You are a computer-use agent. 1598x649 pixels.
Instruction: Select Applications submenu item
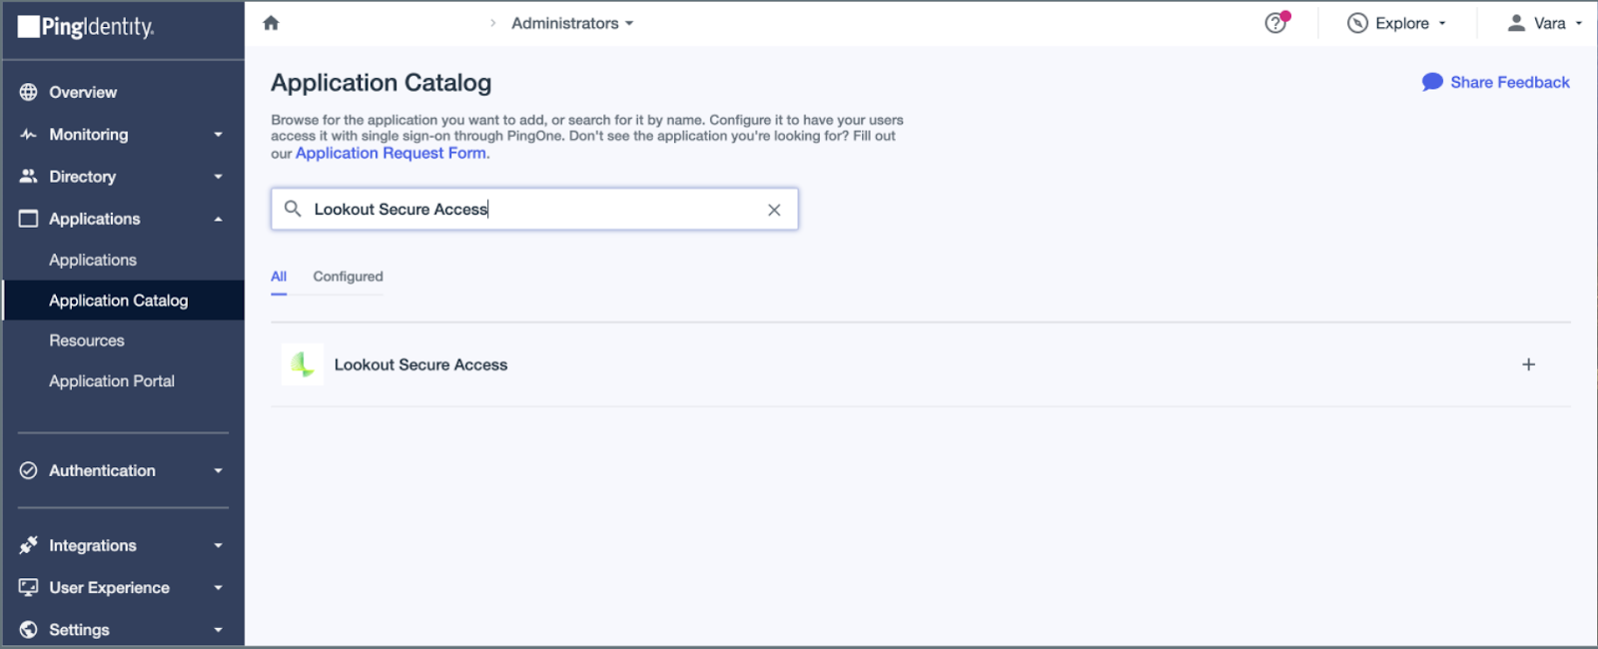click(93, 260)
